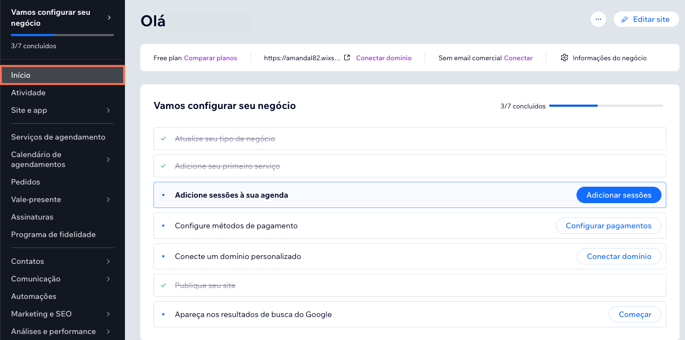Screen dimensions: 685x340
Task: Click the 3/7 concluídos progress bar
Action: click(606, 106)
